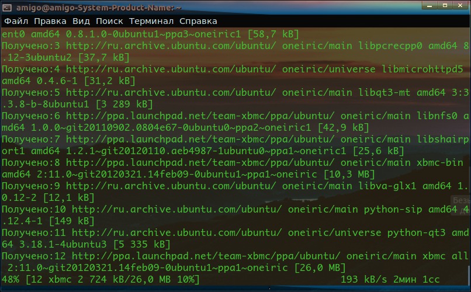This screenshot has width=471, height=292.
Task: Close the terminal window
Action: [x=460, y=5]
